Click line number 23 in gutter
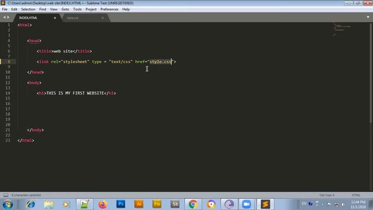Screen dimensions: 373x210 coord(8,140)
